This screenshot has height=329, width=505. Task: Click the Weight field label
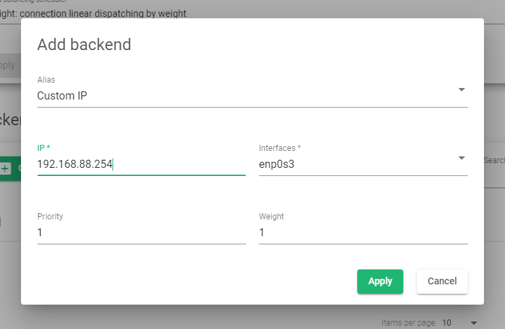tap(271, 217)
